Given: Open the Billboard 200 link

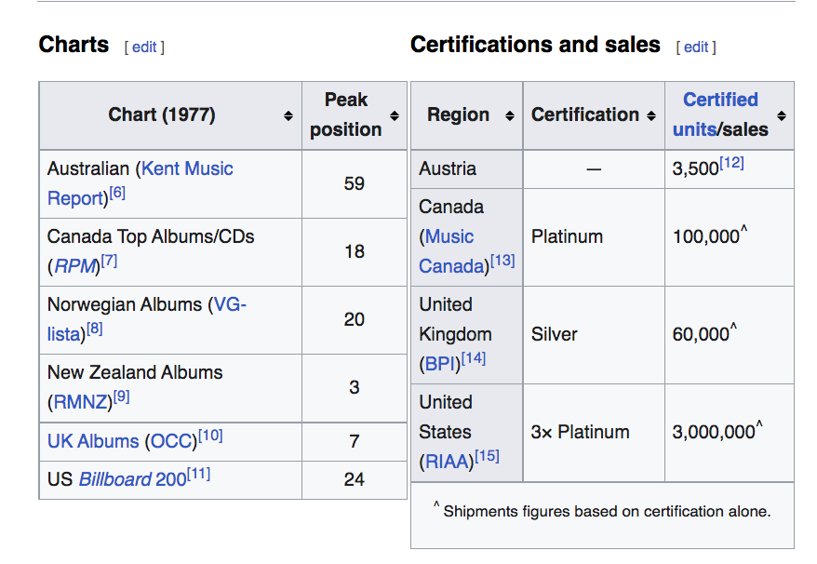Looking at the screenshot, I should click(x=132, y=479).
